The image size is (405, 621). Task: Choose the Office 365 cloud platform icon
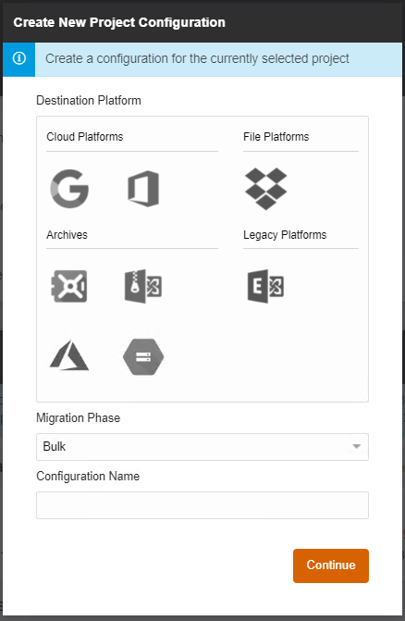coord(143,189)
